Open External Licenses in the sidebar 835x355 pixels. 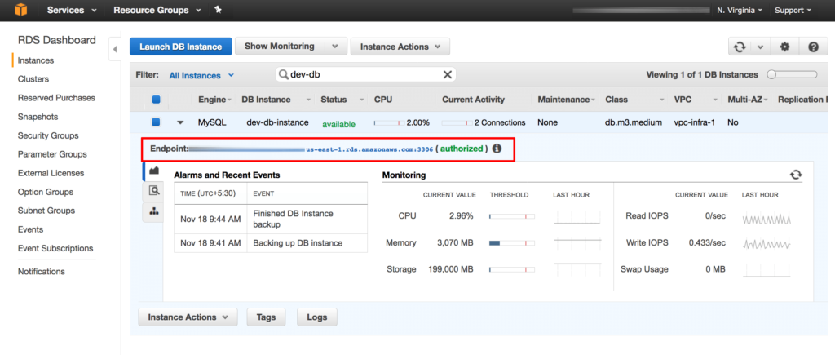[51, 173]
